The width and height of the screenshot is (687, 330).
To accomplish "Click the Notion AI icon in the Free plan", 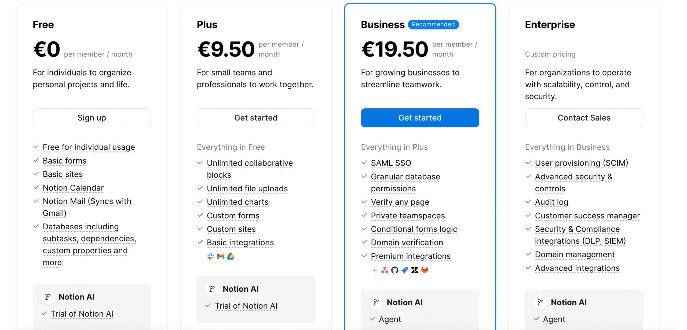I will (x=48, y=297).
